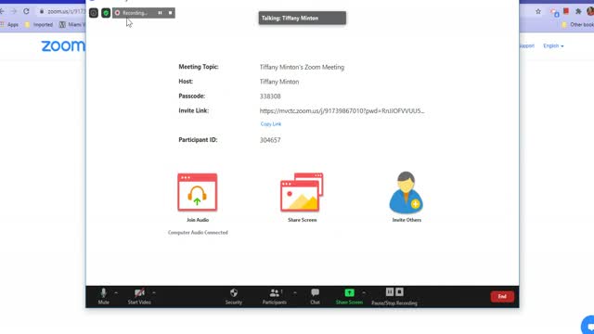Open the Participants panel

coord(275,297)
